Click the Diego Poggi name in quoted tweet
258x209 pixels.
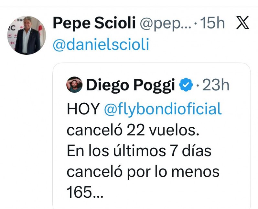point(130,85)
